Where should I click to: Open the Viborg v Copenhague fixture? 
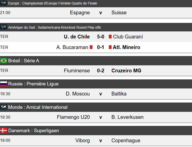[101, 140]
